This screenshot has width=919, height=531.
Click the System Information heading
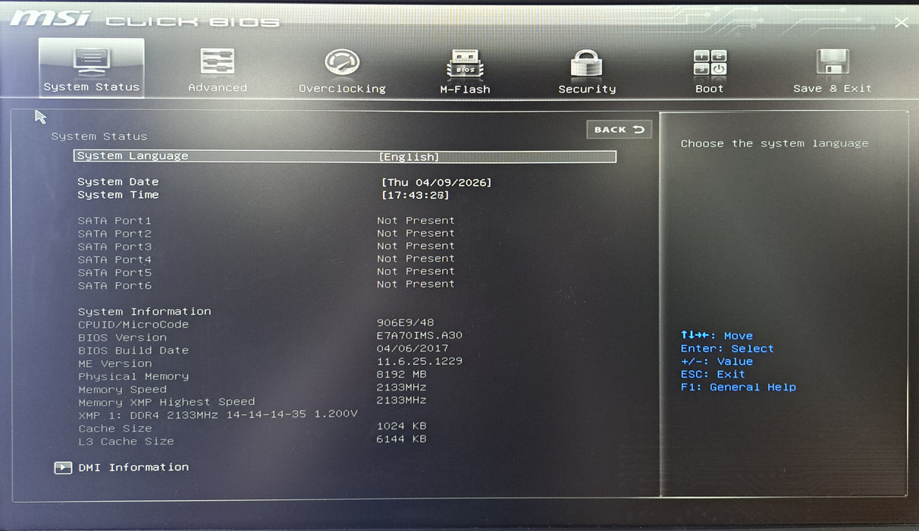(x=145, y=312)
